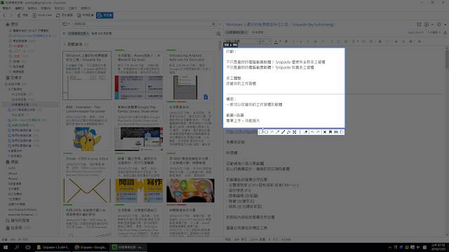Viewport: 449px width, 252px height.
Task: Open the first menu in the menu bar
Action: click(6, 8)
